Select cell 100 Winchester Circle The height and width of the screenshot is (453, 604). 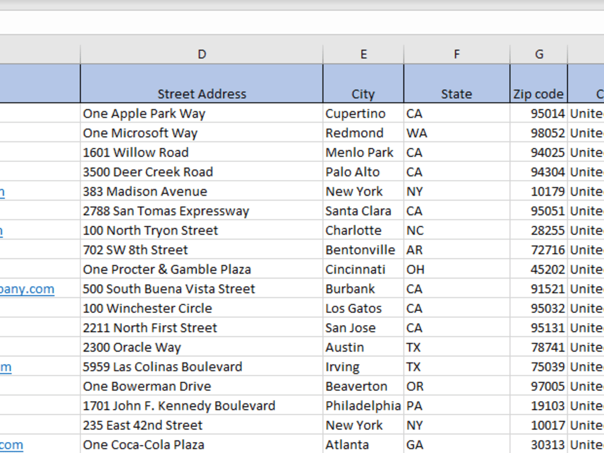202,308
